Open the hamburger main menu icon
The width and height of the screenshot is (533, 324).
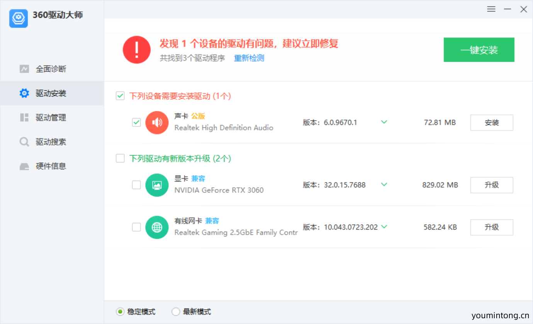pos(491,9)
